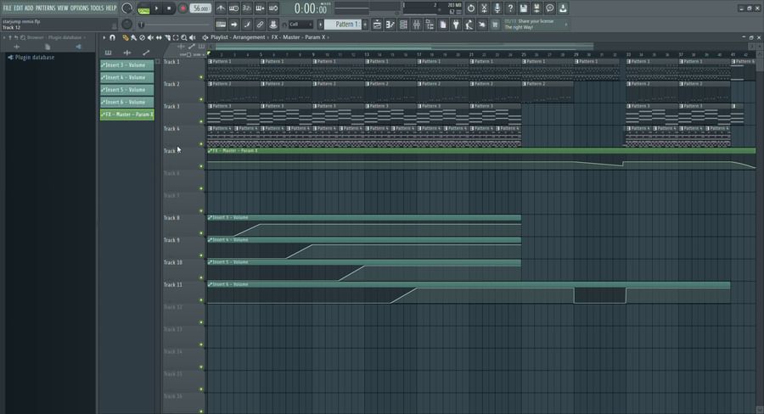Click previous pattern arrow beside Pattern 1
The height and width of the screenshot is (414, 764).
[320, 25]
